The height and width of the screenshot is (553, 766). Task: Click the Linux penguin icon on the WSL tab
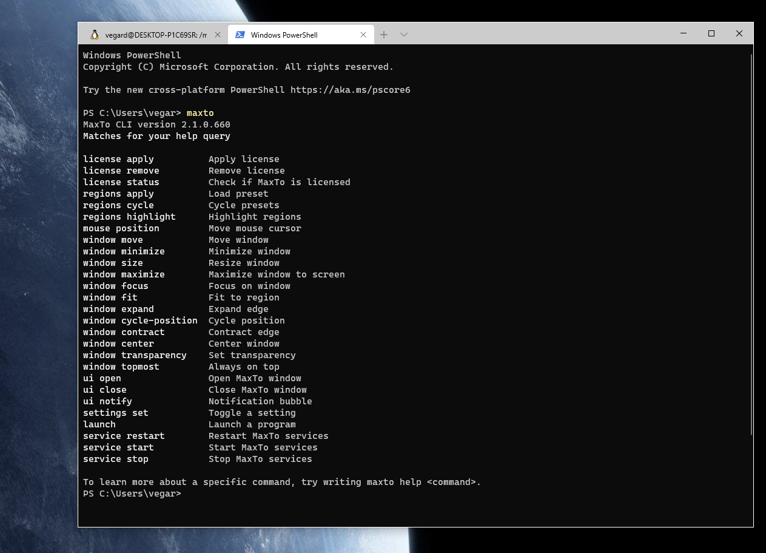pos(95,35)
